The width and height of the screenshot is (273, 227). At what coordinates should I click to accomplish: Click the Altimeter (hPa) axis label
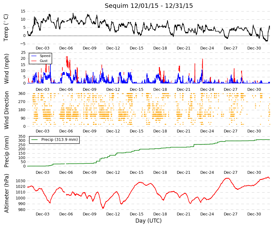tap(6, 193)
